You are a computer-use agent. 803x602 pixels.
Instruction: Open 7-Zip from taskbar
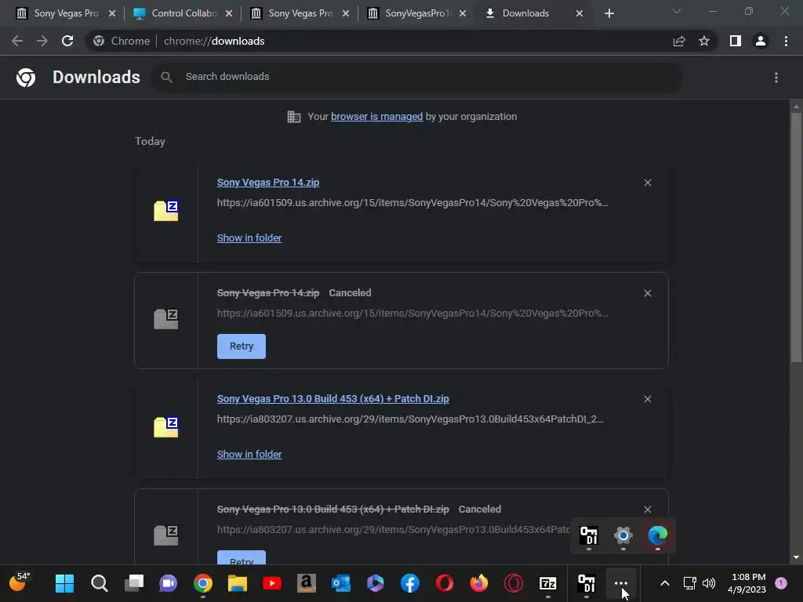(548, 583)
